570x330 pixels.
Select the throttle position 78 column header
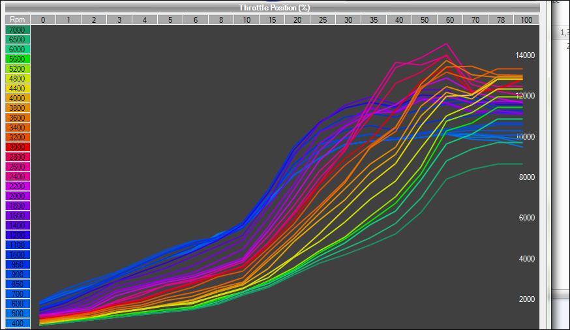501,20
